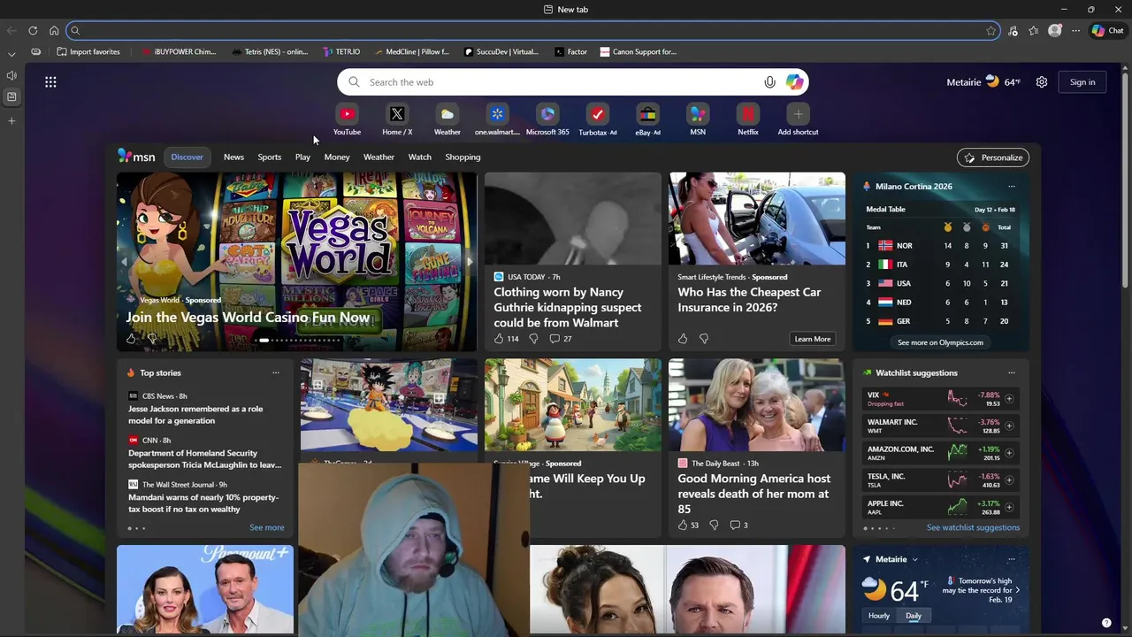Open the Money tab

pos(337,157)
